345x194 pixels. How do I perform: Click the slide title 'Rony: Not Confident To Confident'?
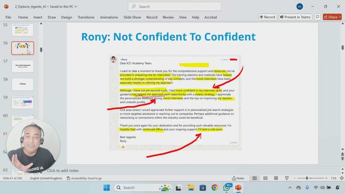(x=168, y=37)
